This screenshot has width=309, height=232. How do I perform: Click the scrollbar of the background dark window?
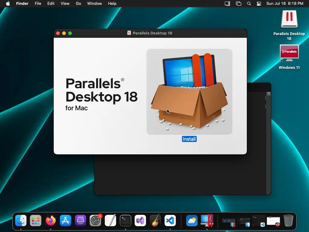269,145
